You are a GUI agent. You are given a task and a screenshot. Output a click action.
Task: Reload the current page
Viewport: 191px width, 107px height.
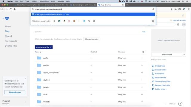(x=11, y=9)
